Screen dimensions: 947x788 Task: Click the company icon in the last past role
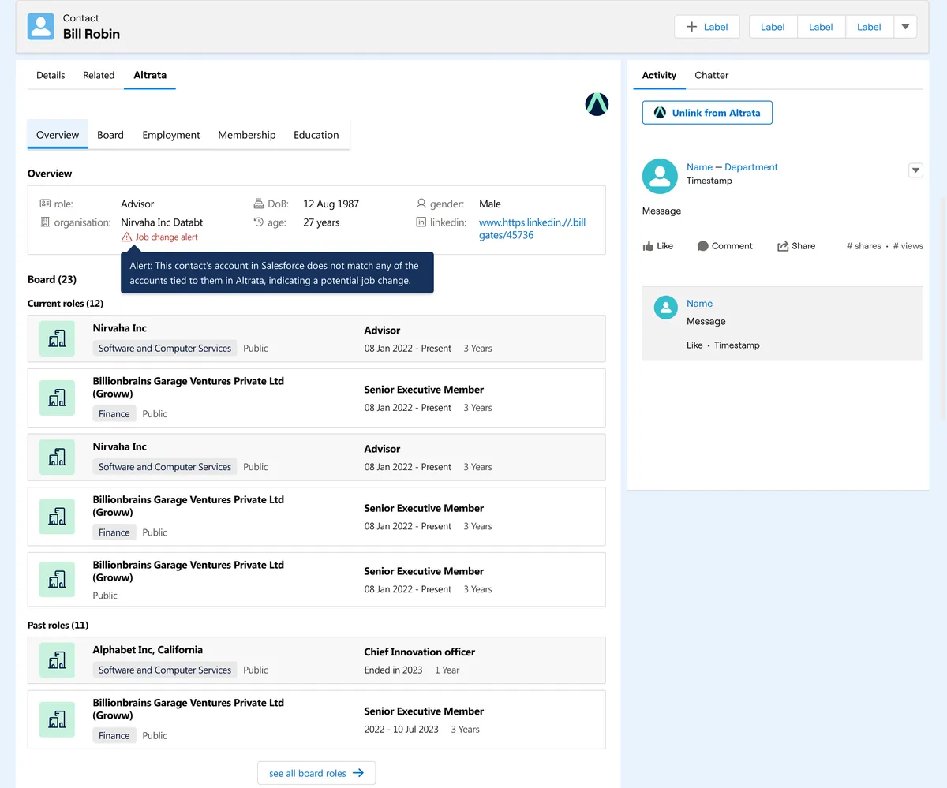coord(57,719)
